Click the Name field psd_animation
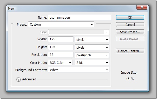Image resolution: width=157 pixels, height=99 pixels. click(x=80, y=17)
